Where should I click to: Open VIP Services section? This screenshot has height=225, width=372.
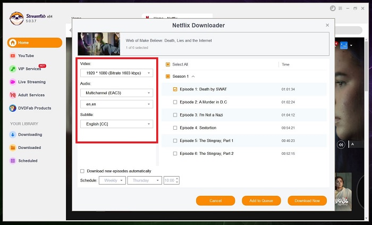pyautogui.click(x=29, y=69)
